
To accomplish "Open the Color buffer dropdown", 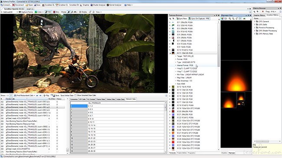I will coord(39,12).
